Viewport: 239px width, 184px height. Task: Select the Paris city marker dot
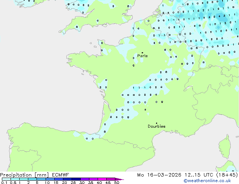[142, 53]
